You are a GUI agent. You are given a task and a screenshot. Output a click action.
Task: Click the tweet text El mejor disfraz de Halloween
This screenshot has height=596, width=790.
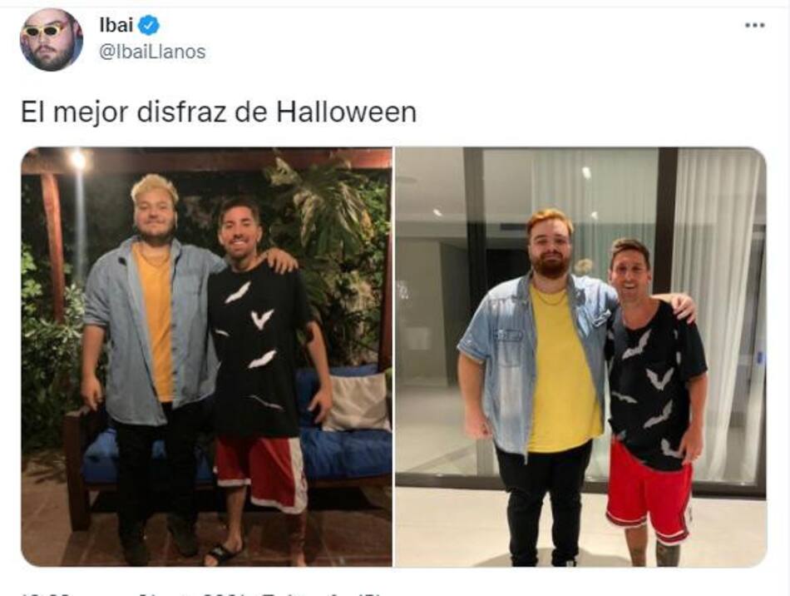click(219, 112)
